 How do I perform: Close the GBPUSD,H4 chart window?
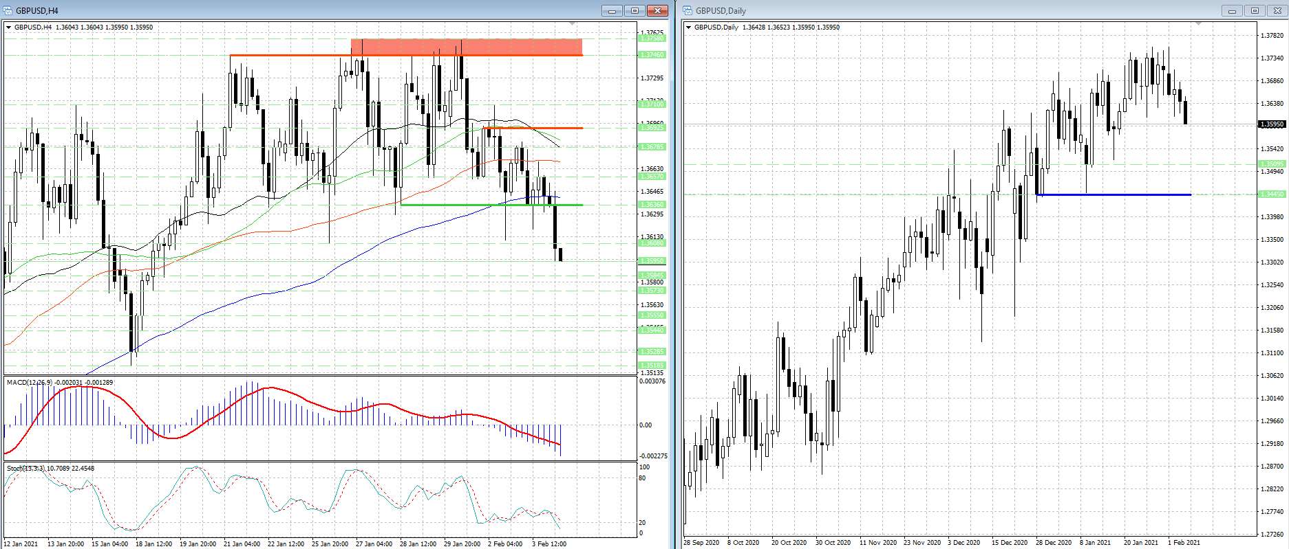tap(658, 10)
